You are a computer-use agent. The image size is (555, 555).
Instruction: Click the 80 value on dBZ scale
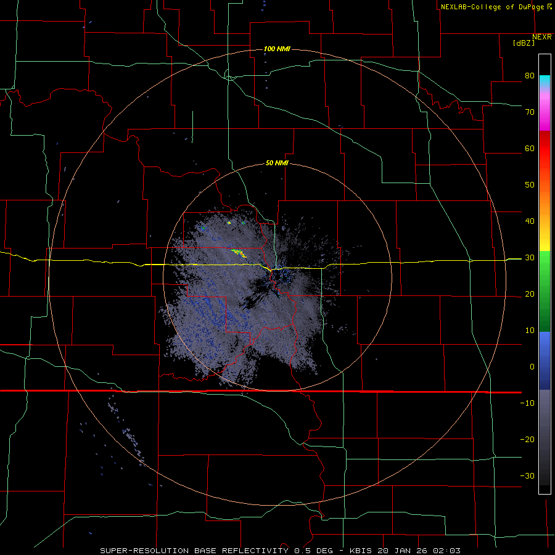[x=530, y=76]
